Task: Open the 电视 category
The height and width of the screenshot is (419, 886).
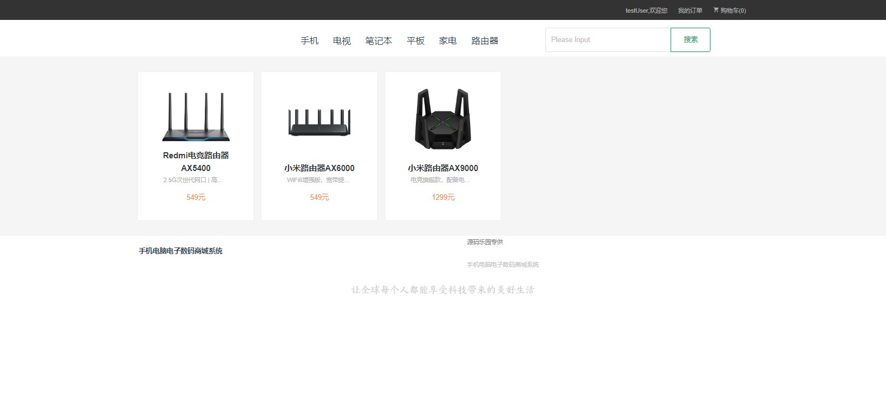Action: click(342, 41)
